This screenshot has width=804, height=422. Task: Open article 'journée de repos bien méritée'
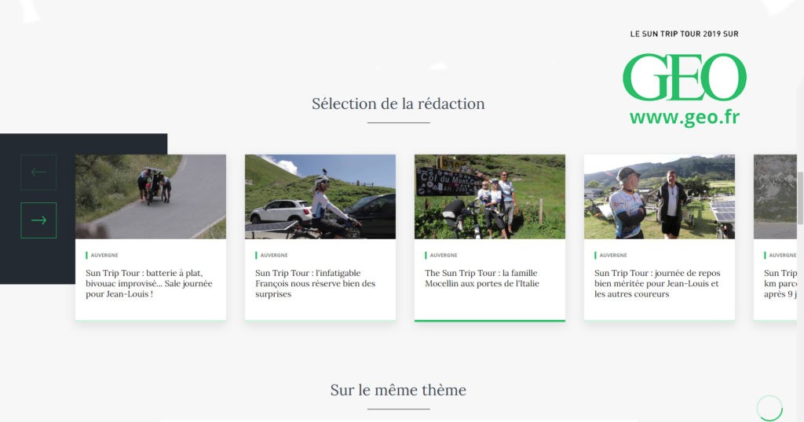tap(656, 283)
